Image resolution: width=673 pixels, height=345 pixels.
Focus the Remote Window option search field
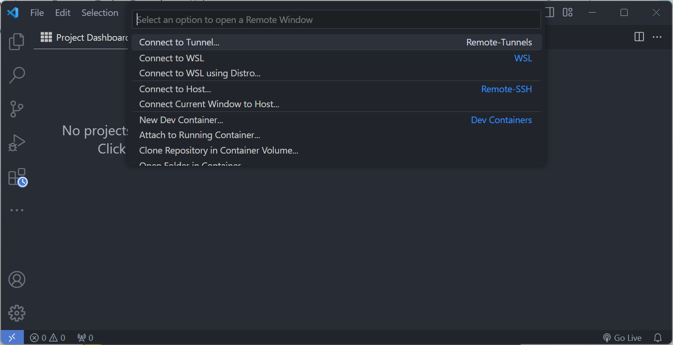tap(336, 20)
